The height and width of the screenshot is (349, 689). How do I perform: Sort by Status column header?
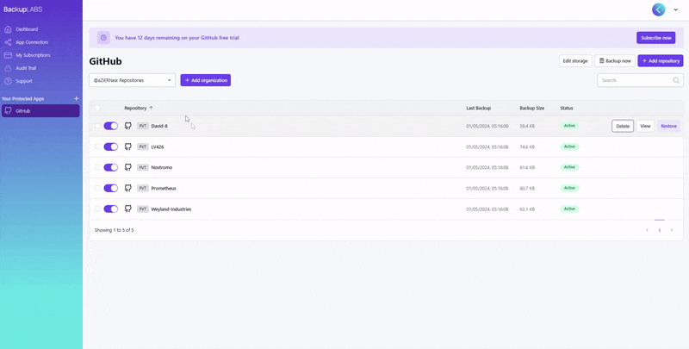567,108
